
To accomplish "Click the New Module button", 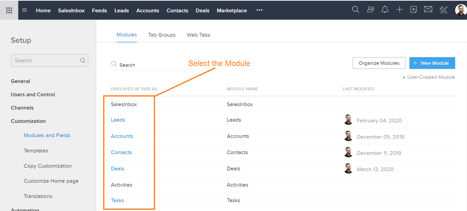I will click(432, 63).
